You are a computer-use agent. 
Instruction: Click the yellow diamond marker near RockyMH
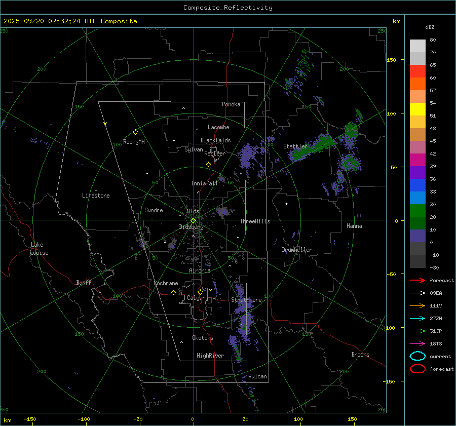click(x=135, y=132)
